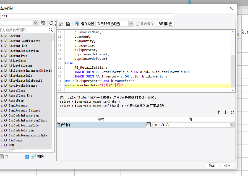This screenshot has height=176, width=248.
Task: Click the 2024/11/07 value field
Action: pyautogui.click(x=191, y=125)
